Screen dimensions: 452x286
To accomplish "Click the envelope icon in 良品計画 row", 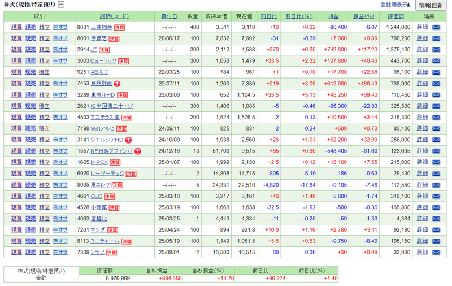I will pyautogui.click(x=436, y=84).
